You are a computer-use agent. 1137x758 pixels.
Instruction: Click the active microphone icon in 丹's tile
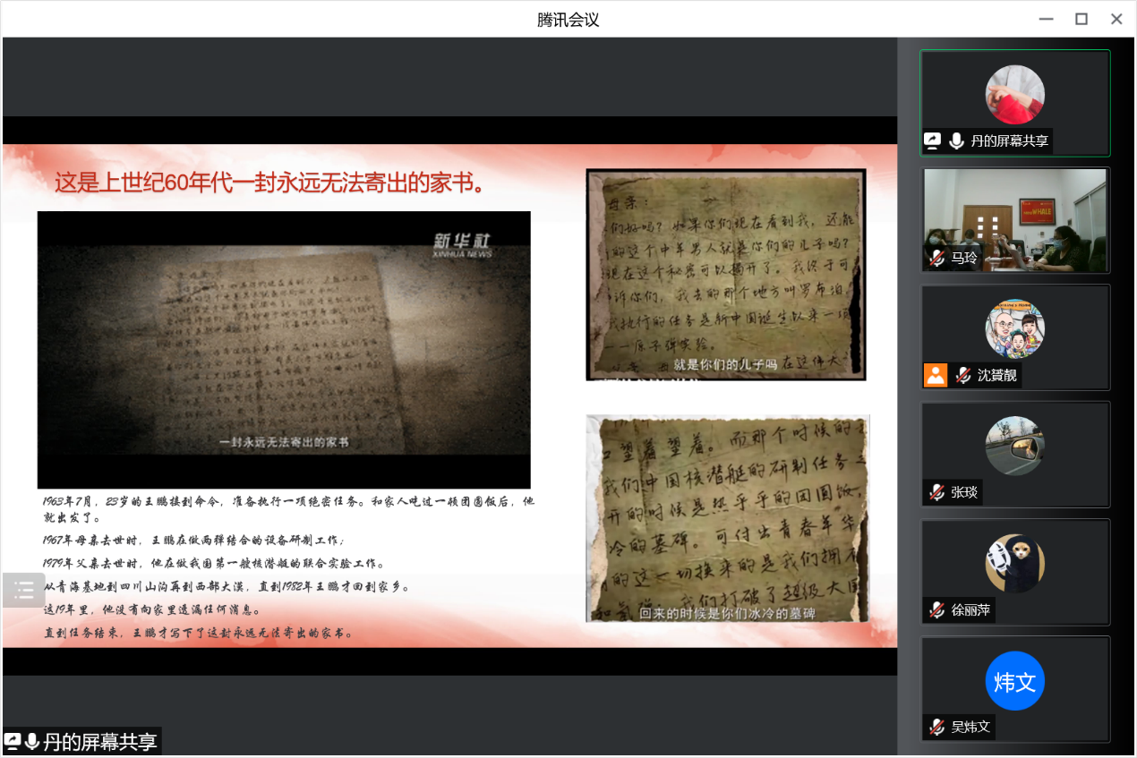click(956, 141)
